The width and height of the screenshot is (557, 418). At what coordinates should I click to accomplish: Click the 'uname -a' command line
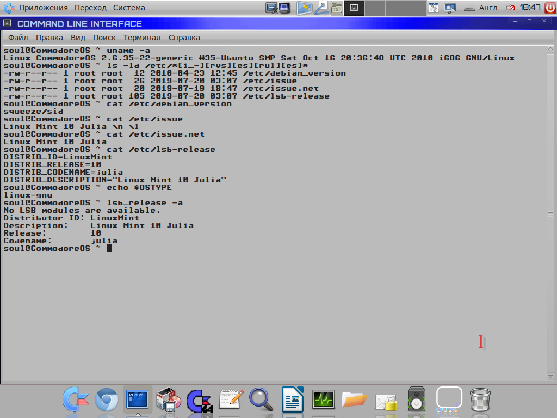click(x=77, y=51)
